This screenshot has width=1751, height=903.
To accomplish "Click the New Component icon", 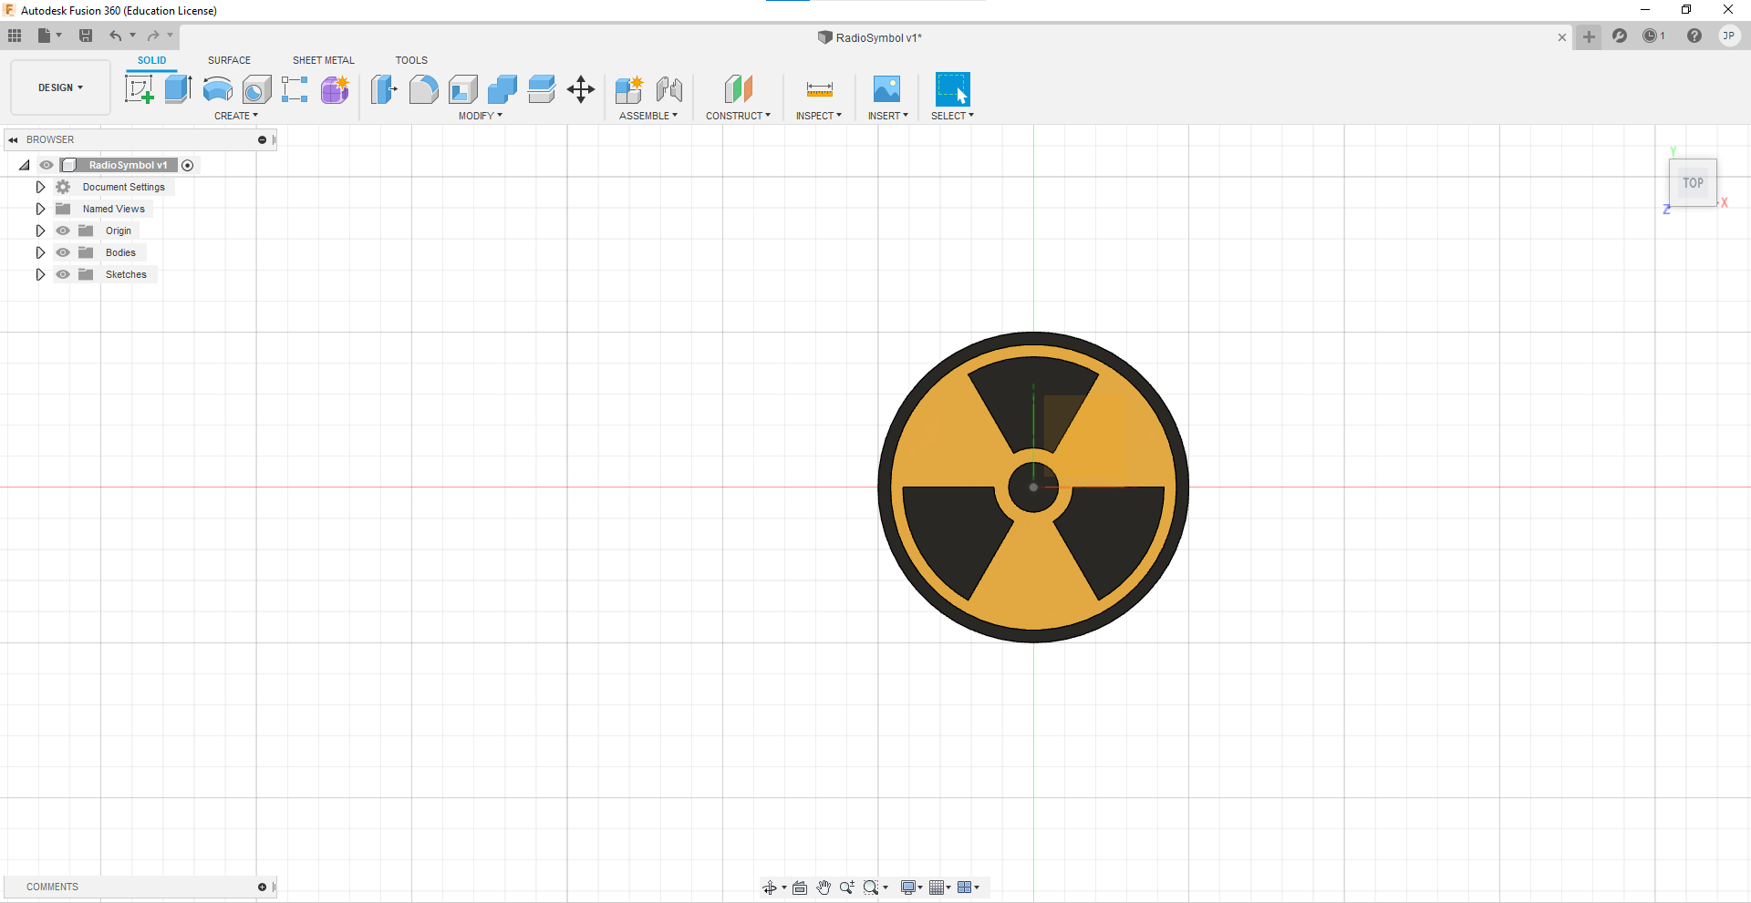I will click(x=629, y=89).
